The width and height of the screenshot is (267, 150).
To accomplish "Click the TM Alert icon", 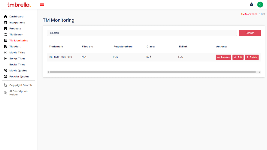I will (5, 46).
